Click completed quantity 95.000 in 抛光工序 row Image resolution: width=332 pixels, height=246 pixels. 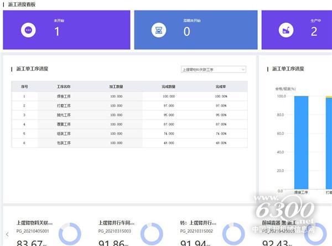169,115
